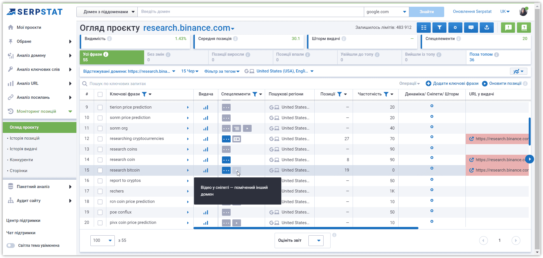This screenshot has height=258, width=543.
Task: Click the blue round arrow to scroll table right
Action: pos(530,159)
